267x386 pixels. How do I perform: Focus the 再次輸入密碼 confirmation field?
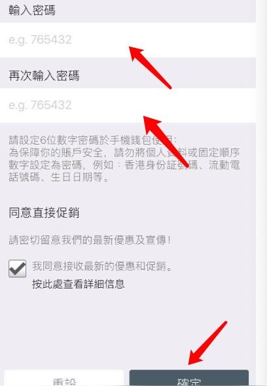coord(128,105)
